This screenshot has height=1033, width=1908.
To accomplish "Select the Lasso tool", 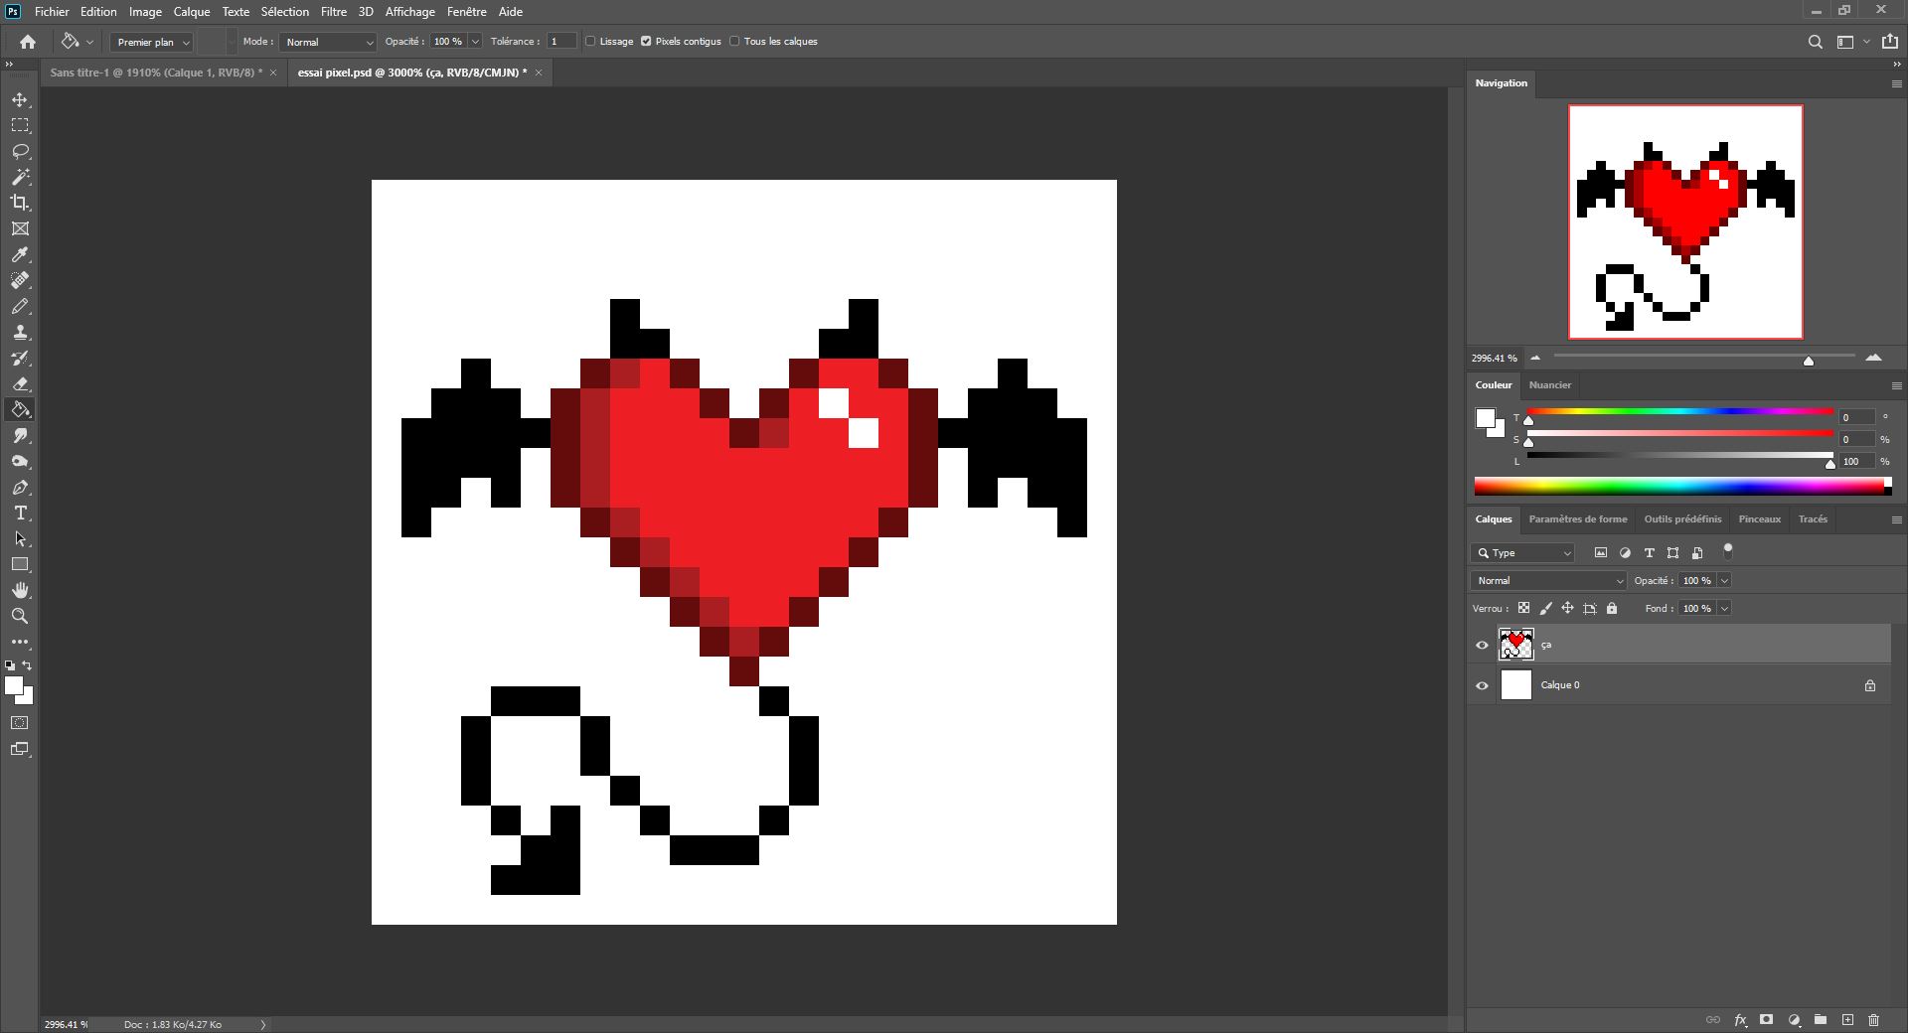I will tap(20, 152).
